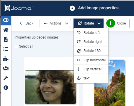Collapse the Rotate dropdown button

pos(89,23)
